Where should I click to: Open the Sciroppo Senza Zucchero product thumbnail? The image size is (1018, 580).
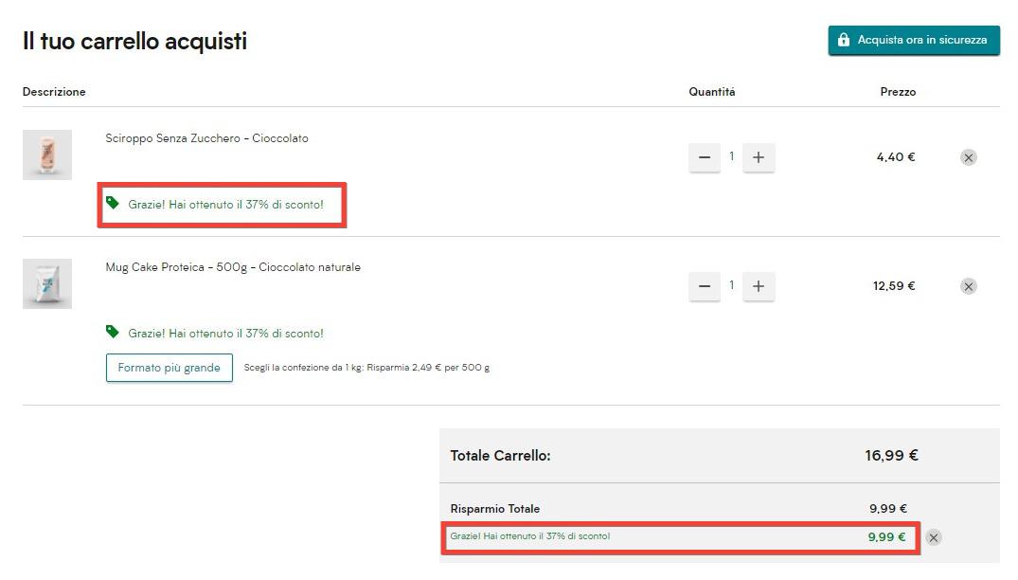(47, 154)
